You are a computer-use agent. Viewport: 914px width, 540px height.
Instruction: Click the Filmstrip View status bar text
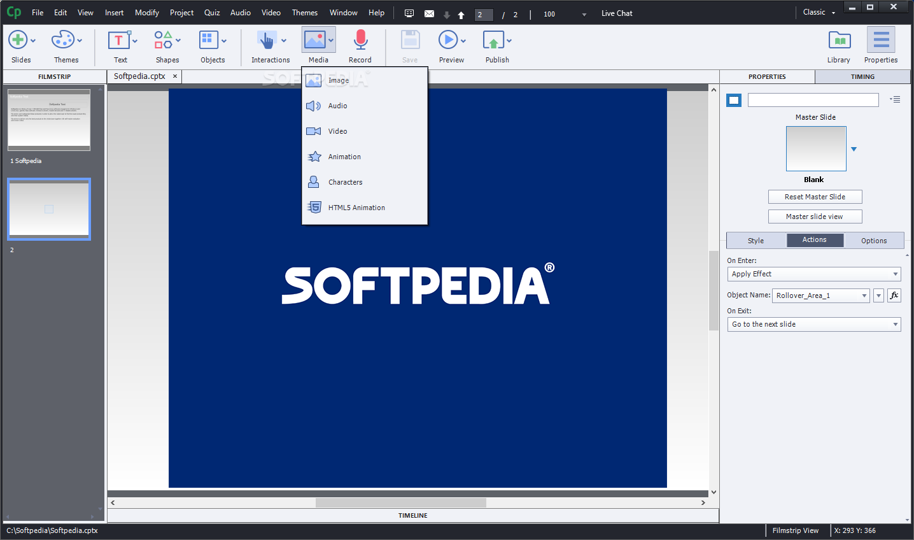796,530
